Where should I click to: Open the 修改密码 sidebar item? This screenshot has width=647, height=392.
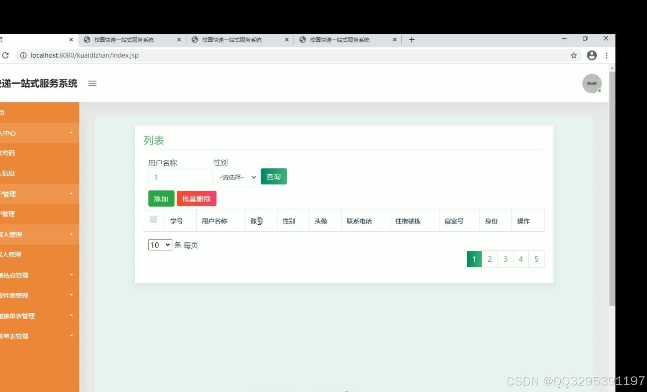(40, 153)
